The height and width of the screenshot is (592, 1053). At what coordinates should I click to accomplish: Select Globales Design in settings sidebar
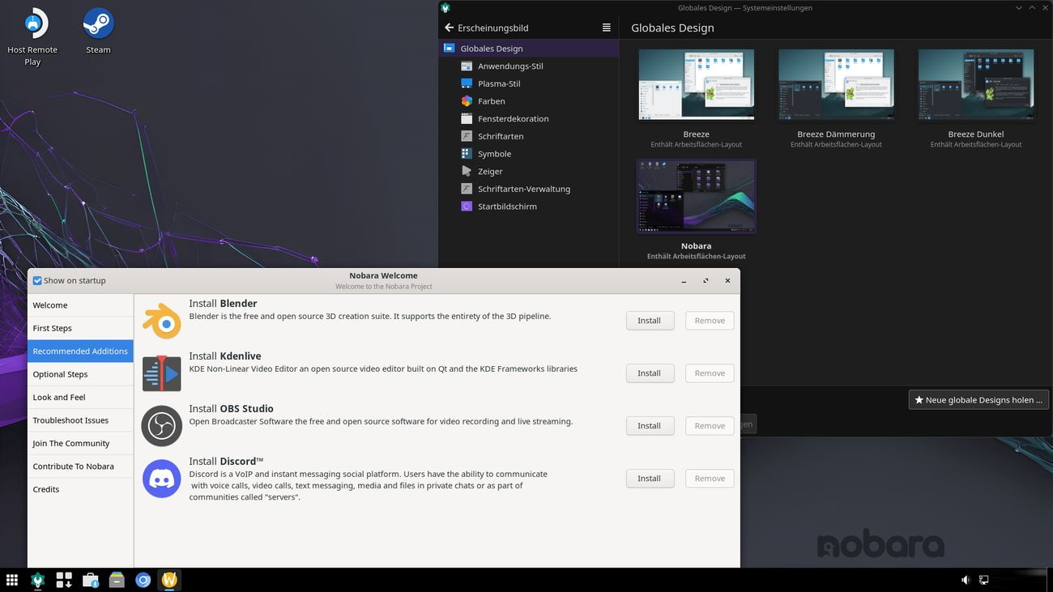[529, 49]
